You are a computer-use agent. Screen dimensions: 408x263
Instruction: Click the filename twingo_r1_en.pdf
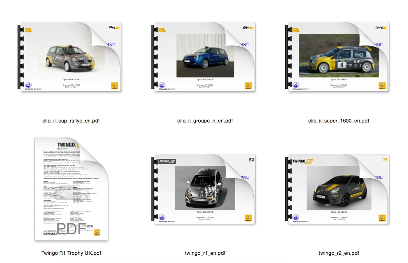coord(205,253)
